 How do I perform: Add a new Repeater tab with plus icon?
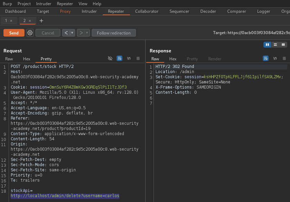41,21
